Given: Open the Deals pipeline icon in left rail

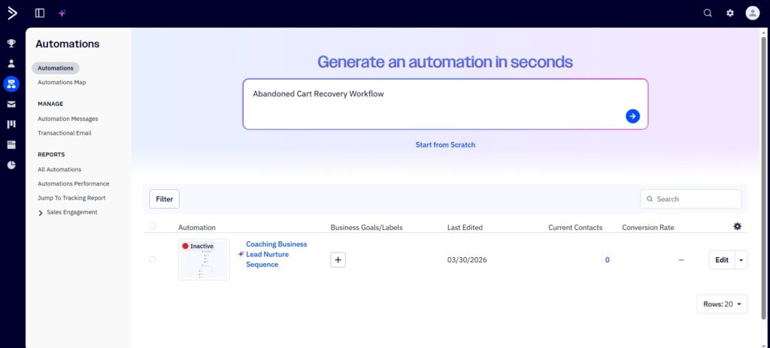Looking at the screenshot, I should pos(11,124).
